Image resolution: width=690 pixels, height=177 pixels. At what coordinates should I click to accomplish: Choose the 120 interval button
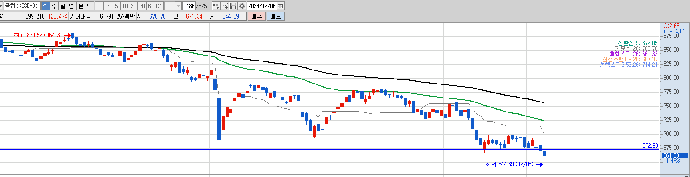(159, 6)
